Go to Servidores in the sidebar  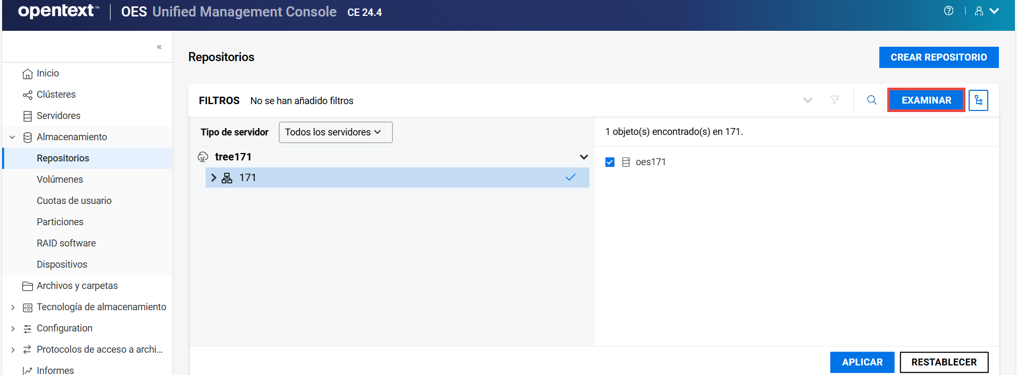coord(58,116)
